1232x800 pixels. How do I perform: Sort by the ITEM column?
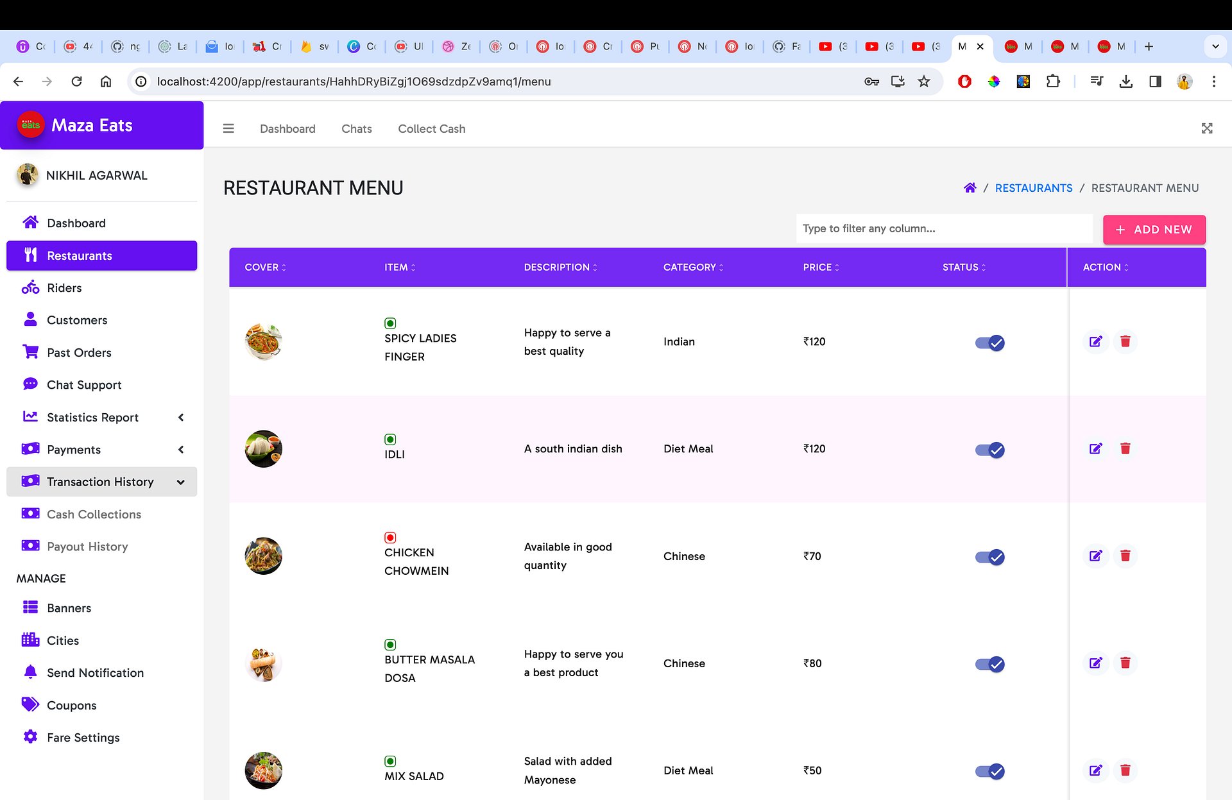pyautogui.click(x=400, y=267)
